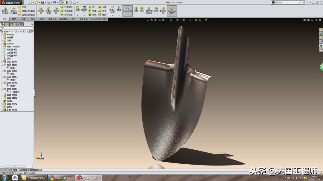Open the SOLIDWORKS taskbar icon
Image resolution: width=323 pixels, height=181 pixels.
(88, 177)
